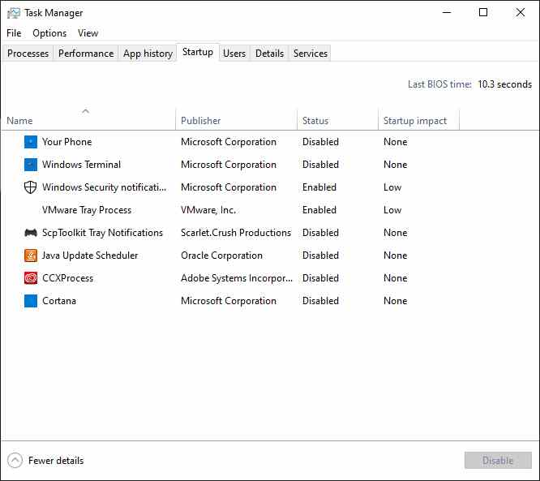Click the Cortana app icon
Viewport: 540px width, 481px height.
(x=31, y=301)
